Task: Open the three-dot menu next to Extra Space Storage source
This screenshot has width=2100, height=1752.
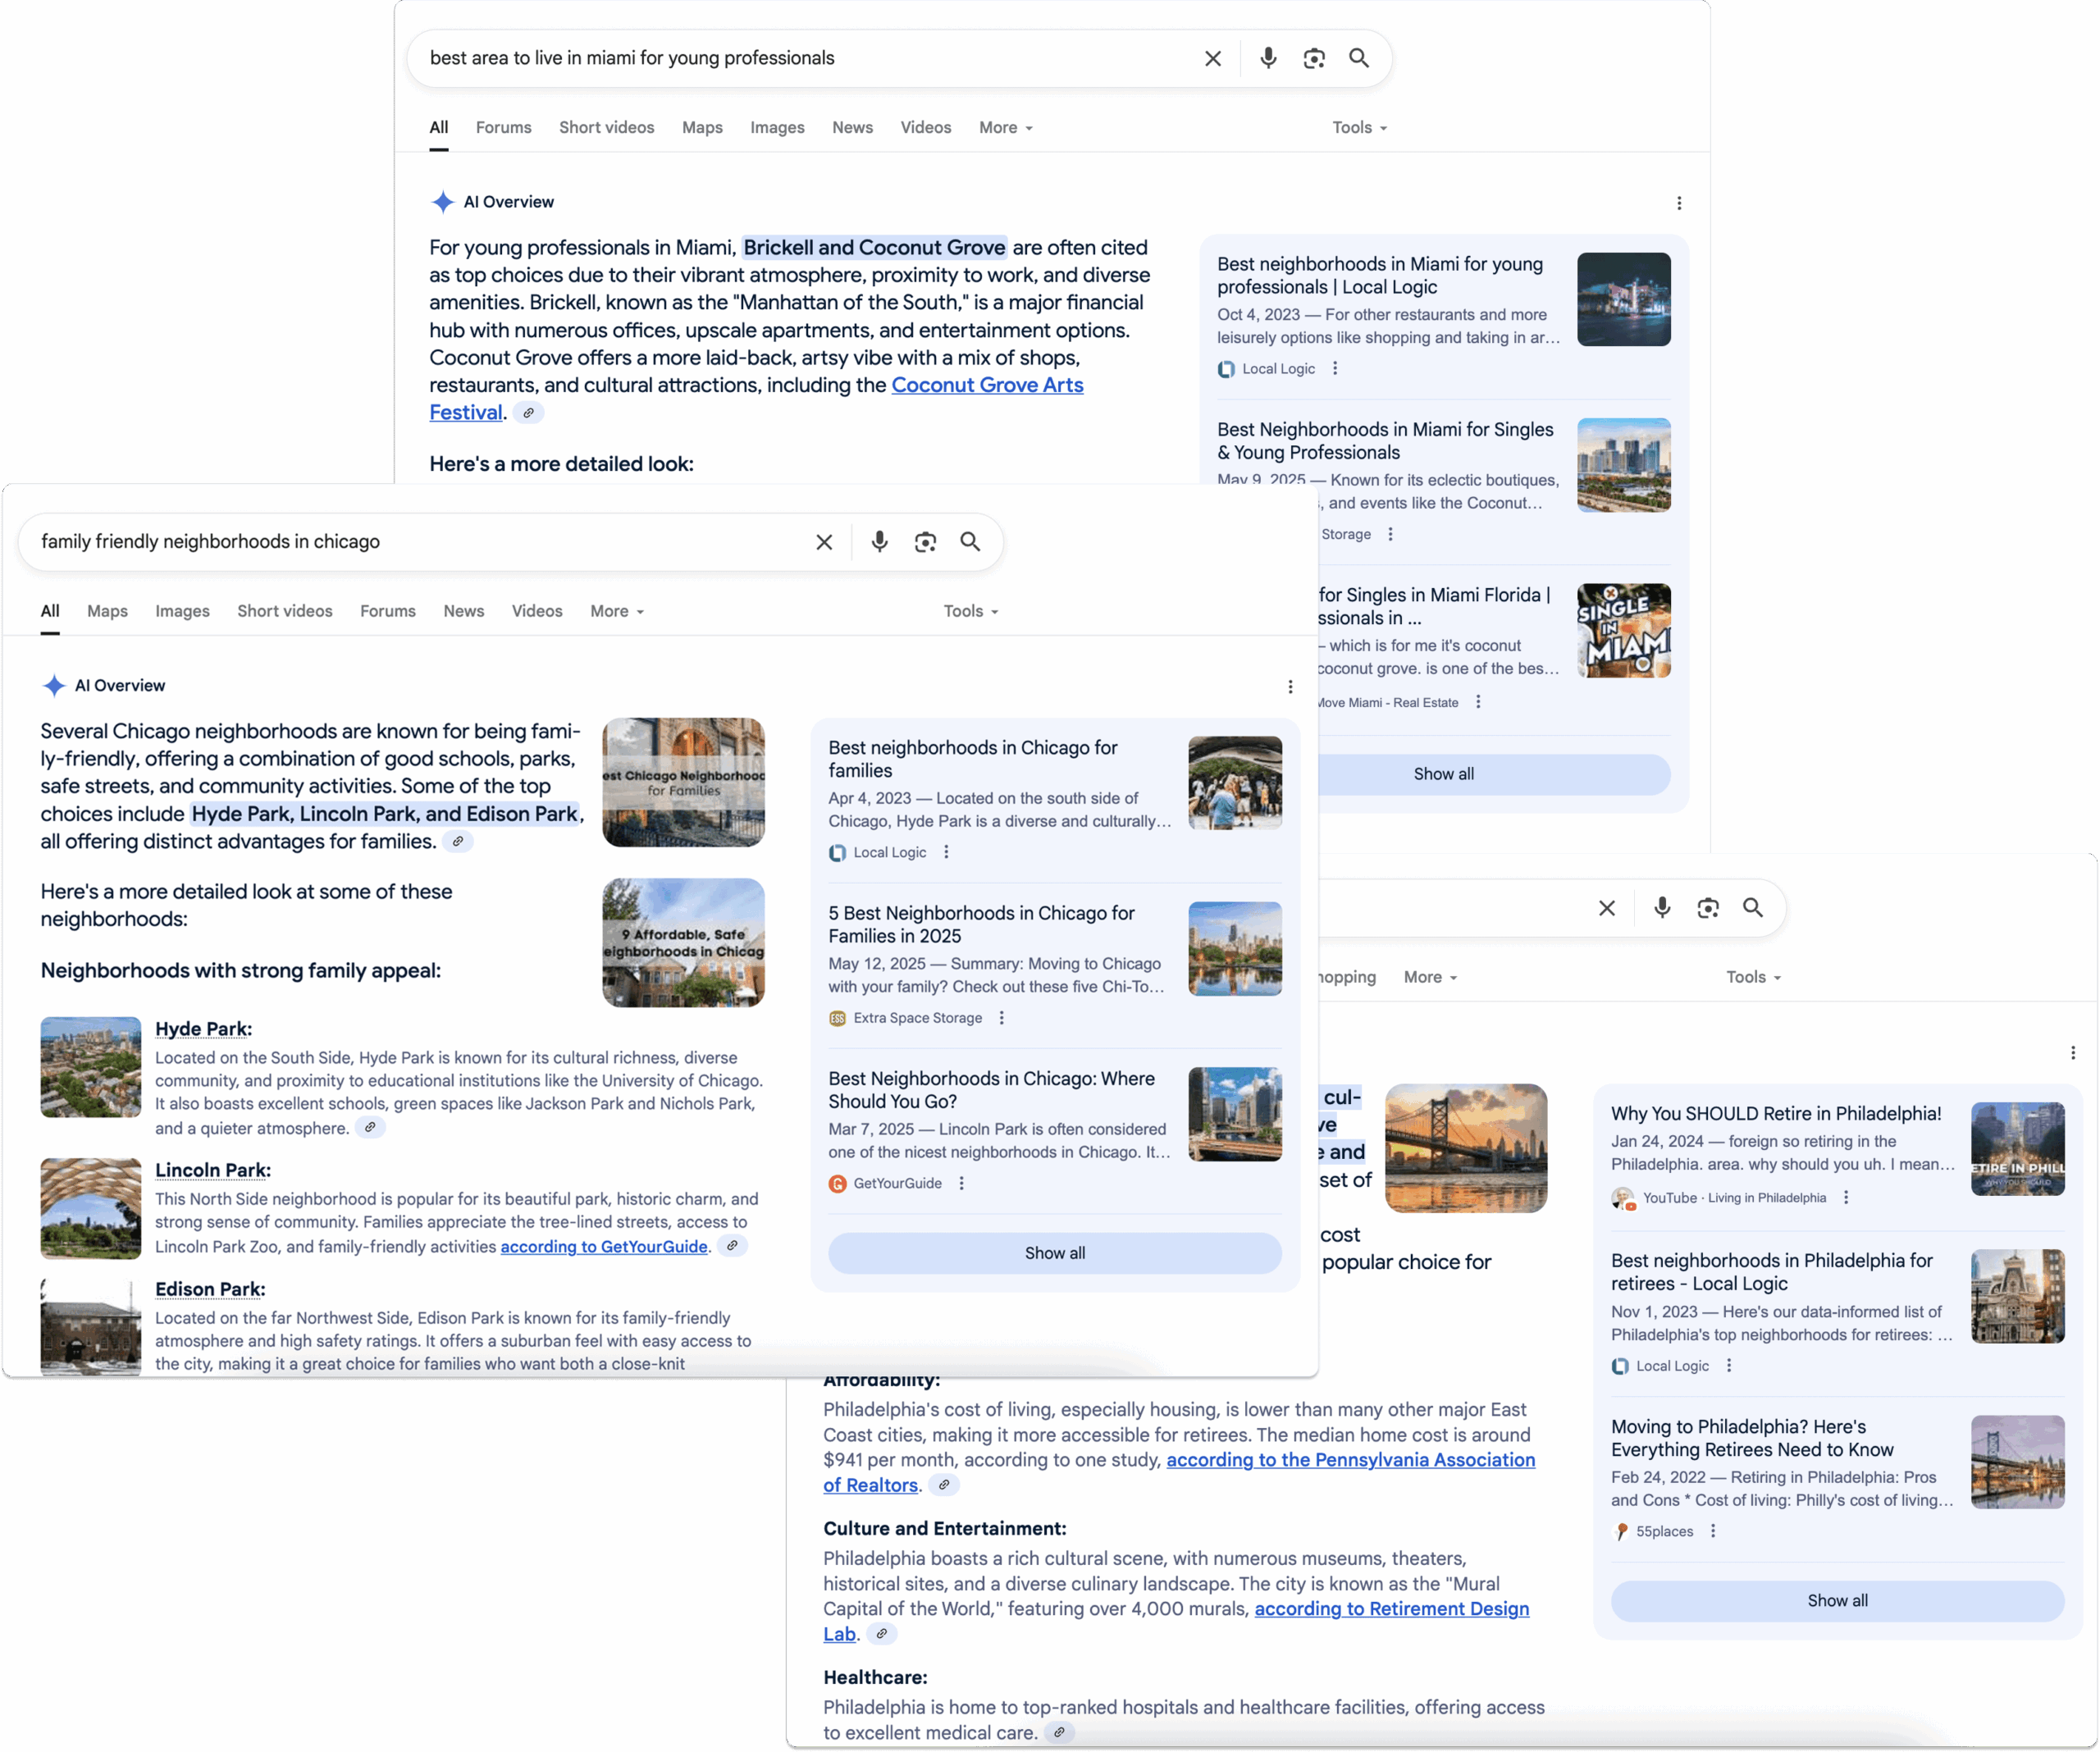Action: click(x=1000, y=1018)
